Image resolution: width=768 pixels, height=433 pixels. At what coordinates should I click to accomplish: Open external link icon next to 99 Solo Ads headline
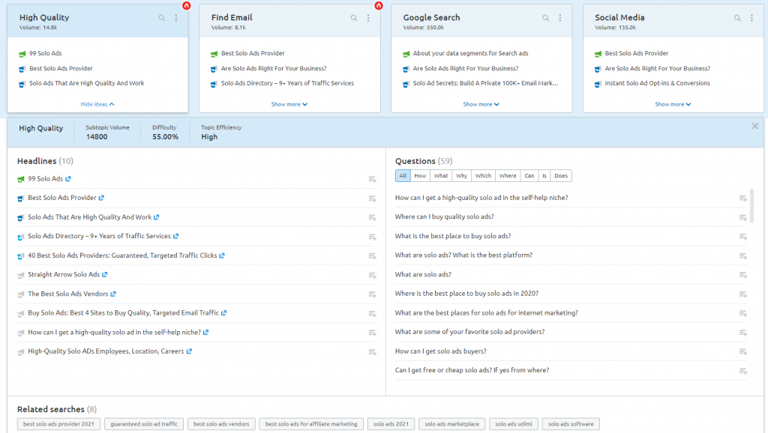[68, 179]
